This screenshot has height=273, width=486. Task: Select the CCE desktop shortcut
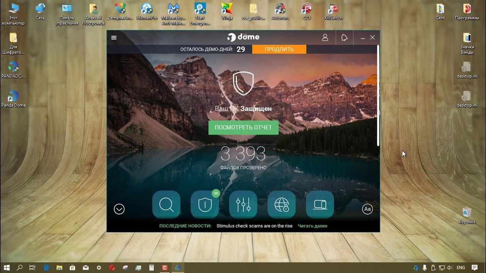coord(306,12)
